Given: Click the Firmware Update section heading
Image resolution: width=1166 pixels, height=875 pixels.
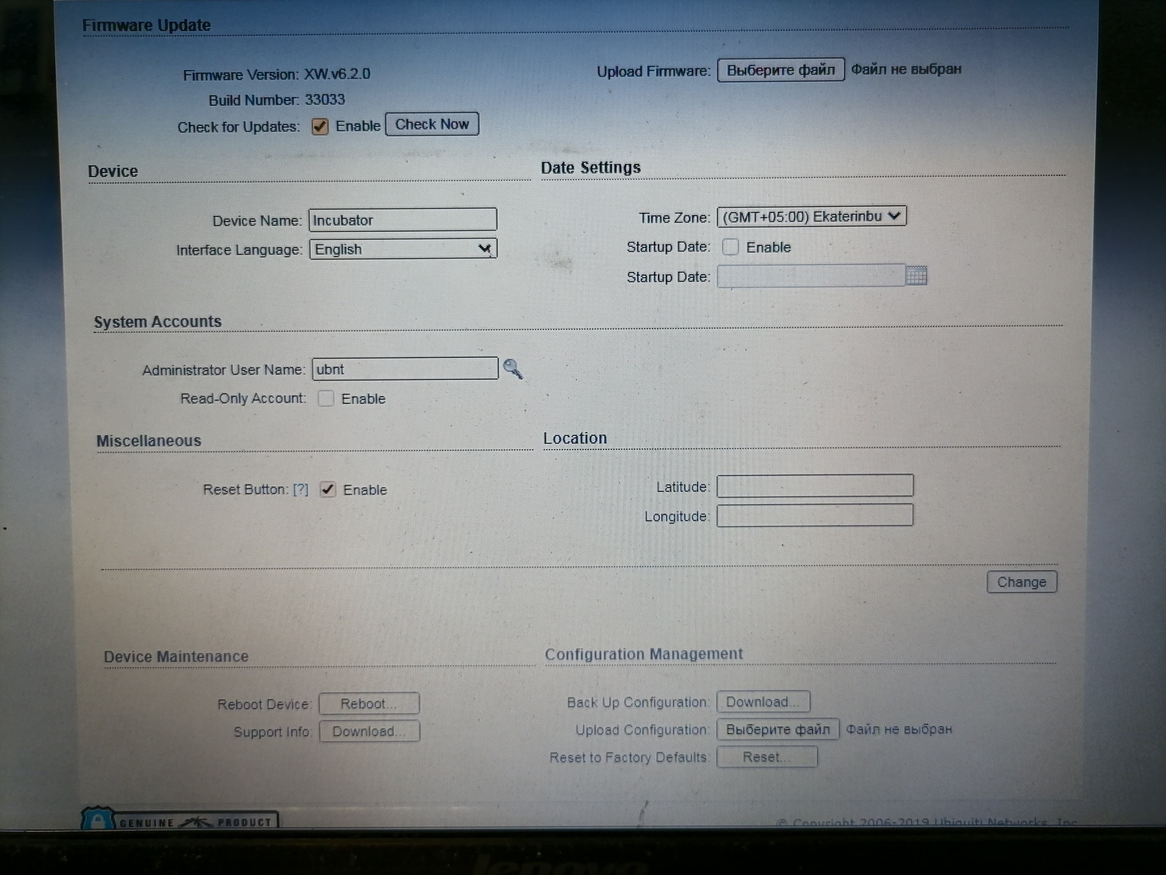Looking at the screenshot, I should pyautogui.click(x=147, y=25).
